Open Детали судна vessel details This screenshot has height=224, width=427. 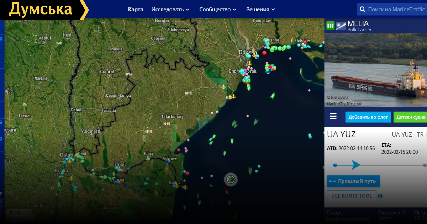410,117
